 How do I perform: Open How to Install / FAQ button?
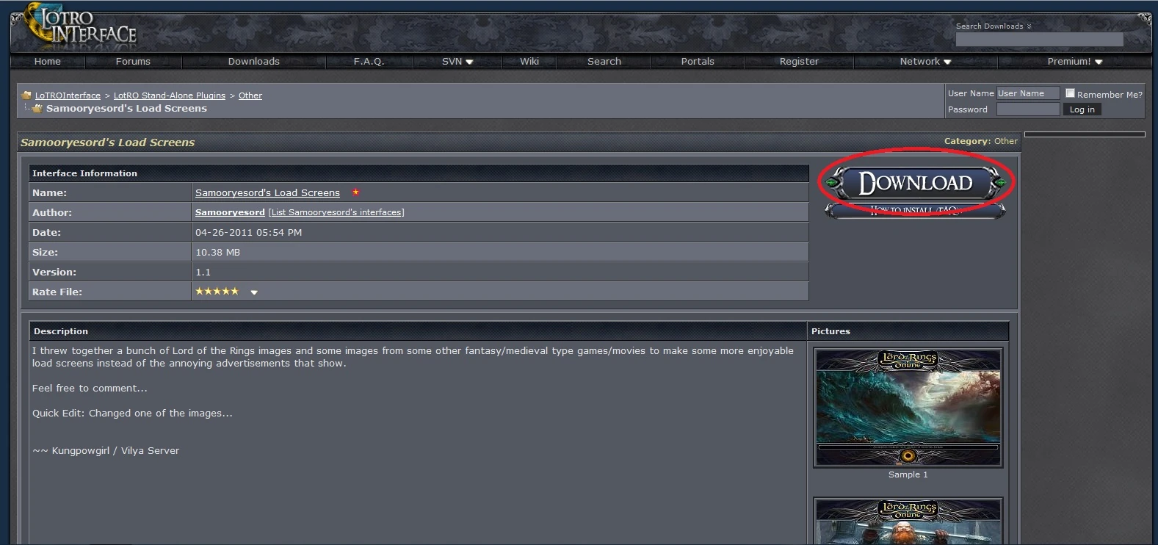click(x=915, y=211)
